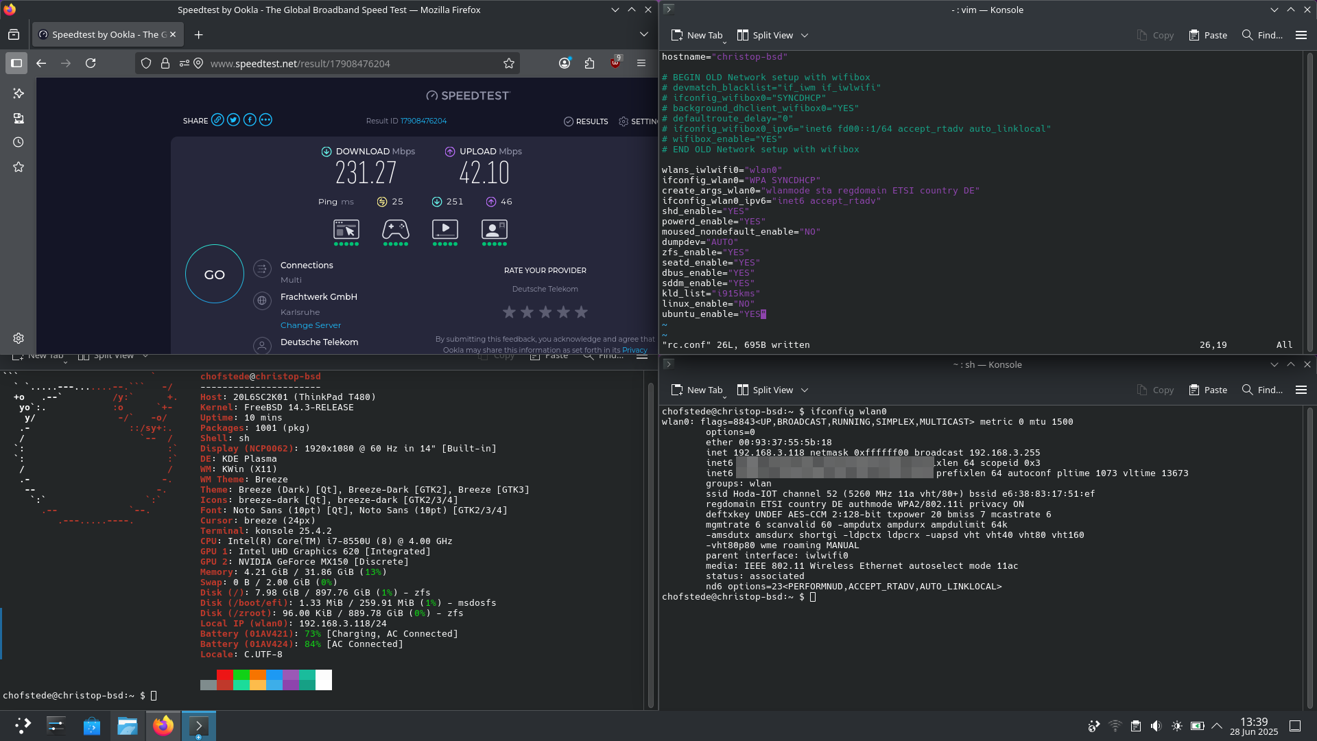The height and width of the screenshot is (741, 1317).
Task: Share result via Twitter icon
Action: coord(233,120)
